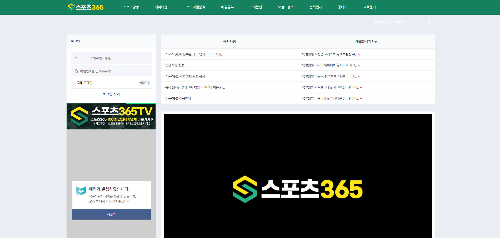500x238 pixels.
Task: Click the 검색어를 입력해주세요 search field
Action: [x=400, y=22]
